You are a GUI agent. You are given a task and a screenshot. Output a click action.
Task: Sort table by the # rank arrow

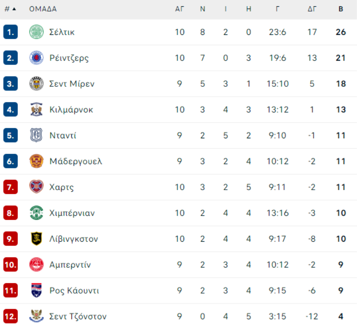click(x=14, y=9)
